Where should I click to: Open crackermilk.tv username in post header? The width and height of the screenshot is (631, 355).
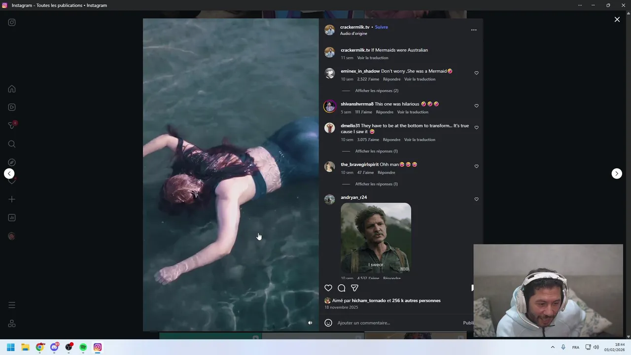coord(354,27)
